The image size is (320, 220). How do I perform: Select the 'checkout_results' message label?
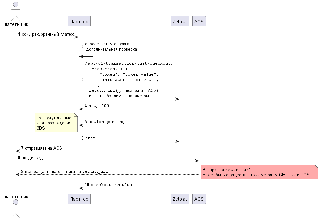click(x=111, y=185)
